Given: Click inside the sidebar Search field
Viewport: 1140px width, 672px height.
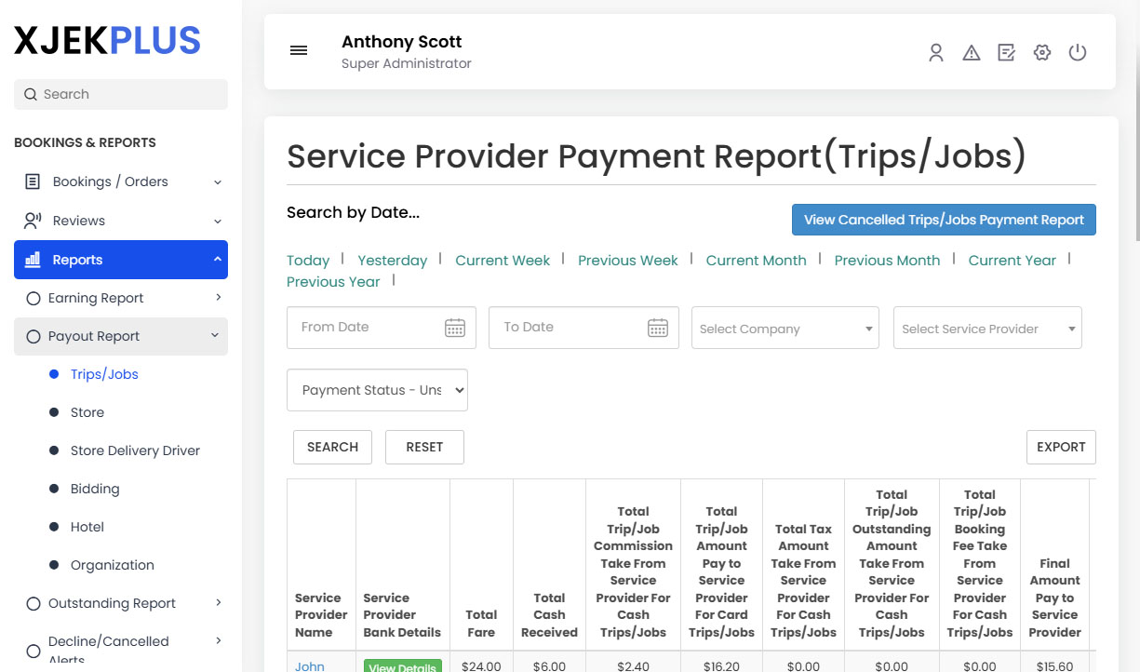Looking at the screenshot, I should pyautogui.click(x=120, y=94).
